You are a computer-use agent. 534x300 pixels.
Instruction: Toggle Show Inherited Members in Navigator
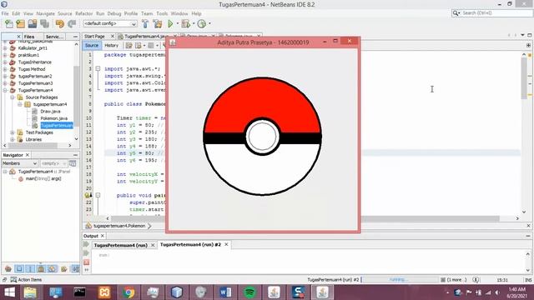[8, 269]
